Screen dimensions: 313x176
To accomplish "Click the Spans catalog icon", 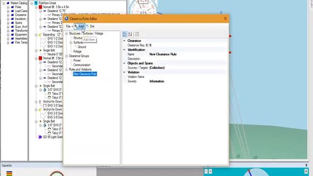I will pyautogui.click(x=12, y=23).
